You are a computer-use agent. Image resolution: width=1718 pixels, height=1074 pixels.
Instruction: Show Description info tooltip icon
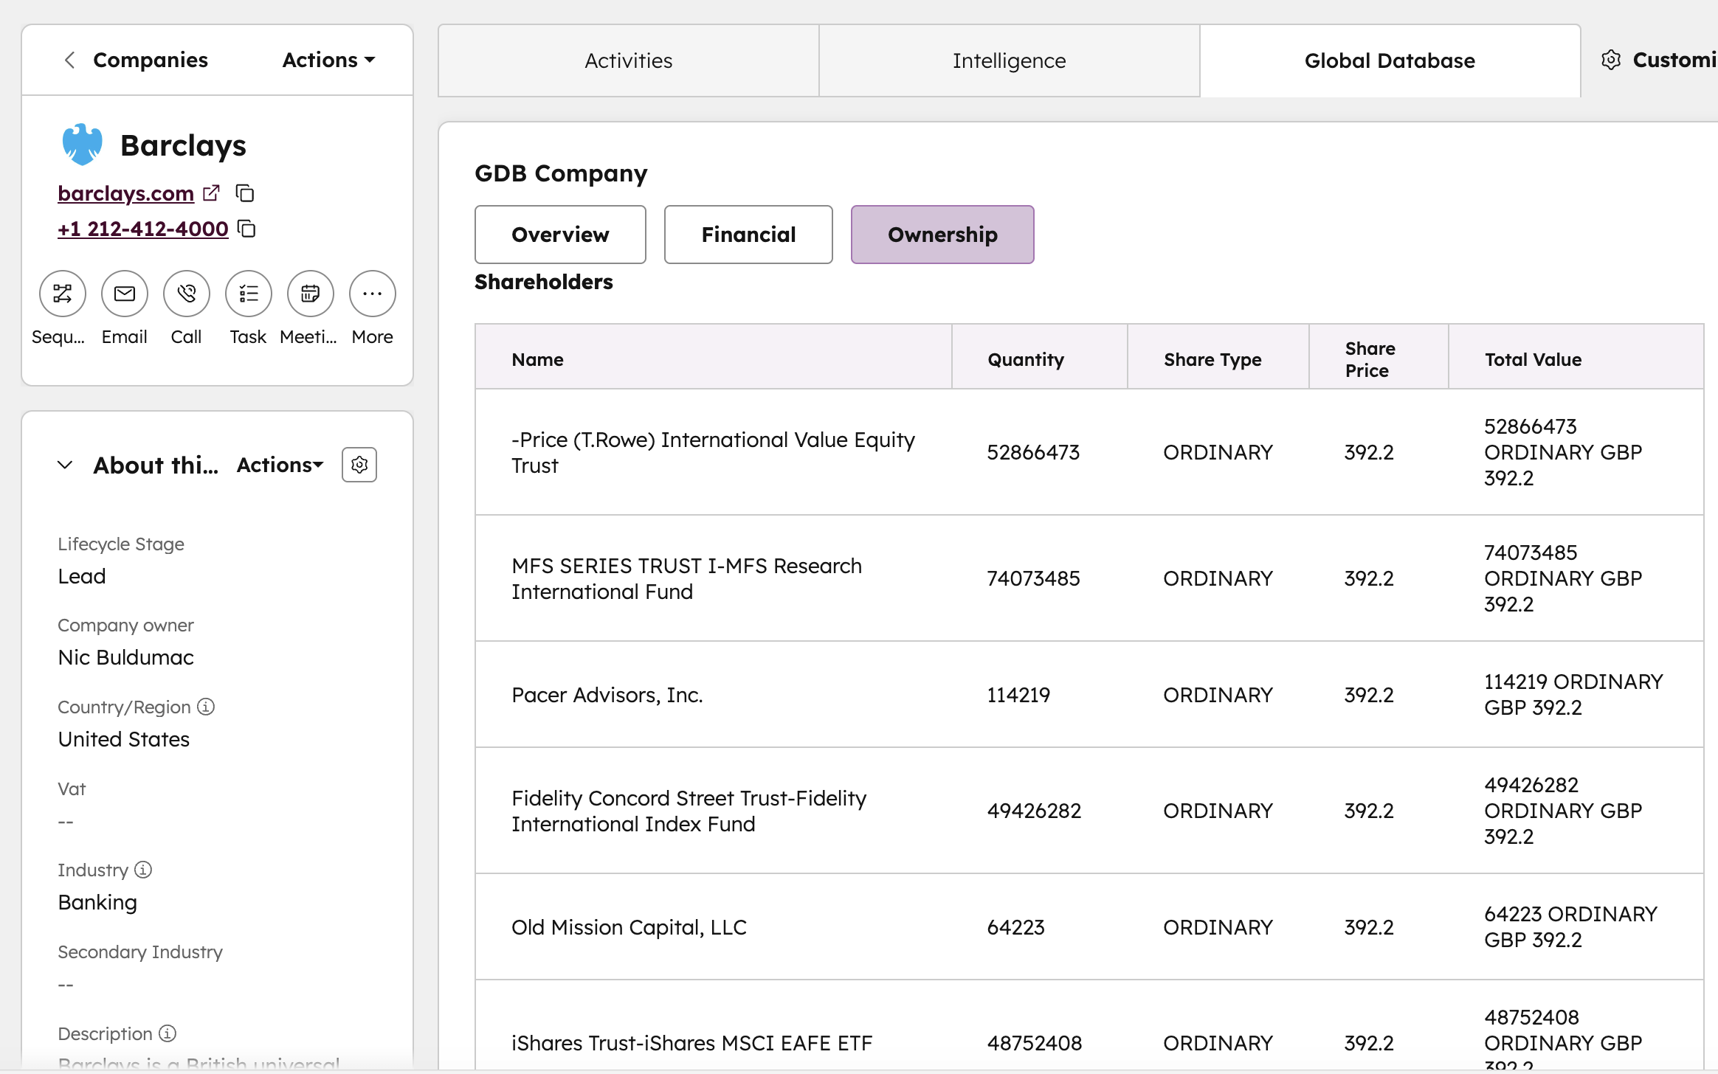[168, 1033]
